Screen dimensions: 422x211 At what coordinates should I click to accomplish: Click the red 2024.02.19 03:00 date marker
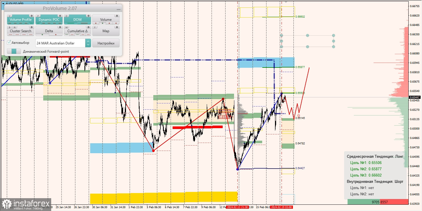click(x=281, y=207)
